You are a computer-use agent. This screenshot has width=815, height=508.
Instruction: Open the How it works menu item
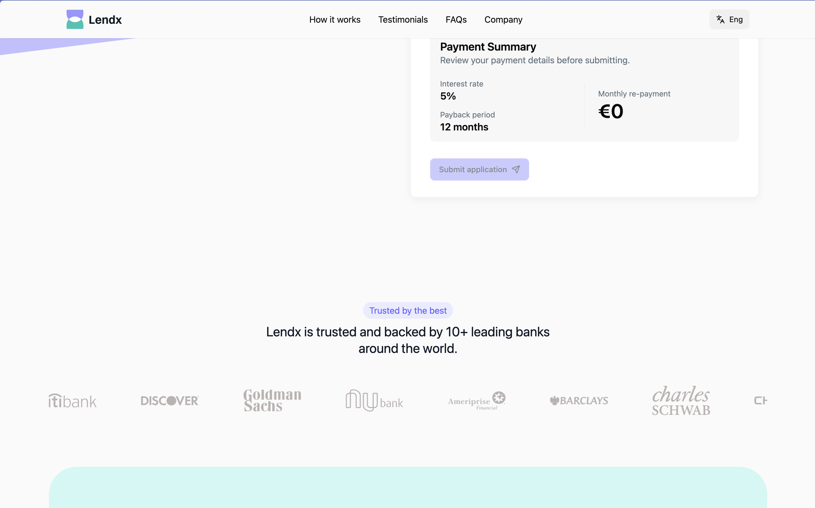click(x=335, y=20)
